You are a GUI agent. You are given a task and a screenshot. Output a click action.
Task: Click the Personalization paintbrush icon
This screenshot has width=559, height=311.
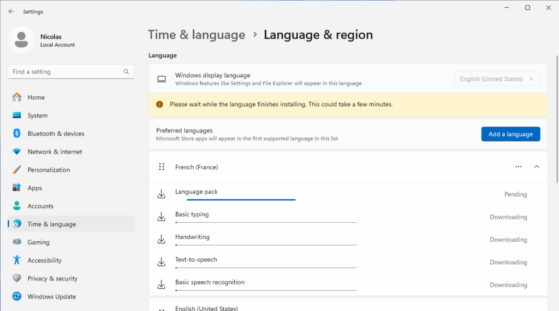[17, 170]
